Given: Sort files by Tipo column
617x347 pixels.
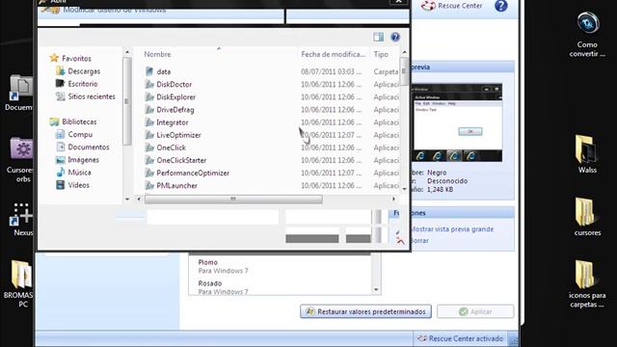Looking at the screenshot, I should click(381, 54).
